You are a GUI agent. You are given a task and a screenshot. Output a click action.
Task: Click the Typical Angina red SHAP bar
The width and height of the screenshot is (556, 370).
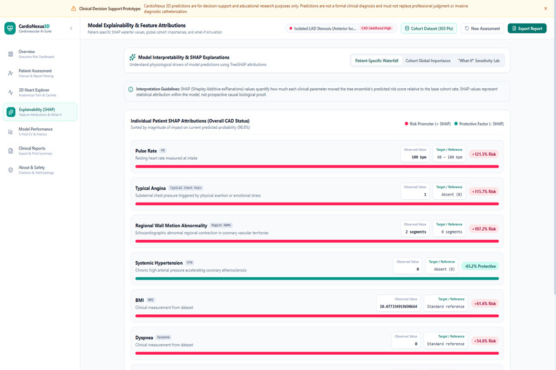click(x=317, y=204)
